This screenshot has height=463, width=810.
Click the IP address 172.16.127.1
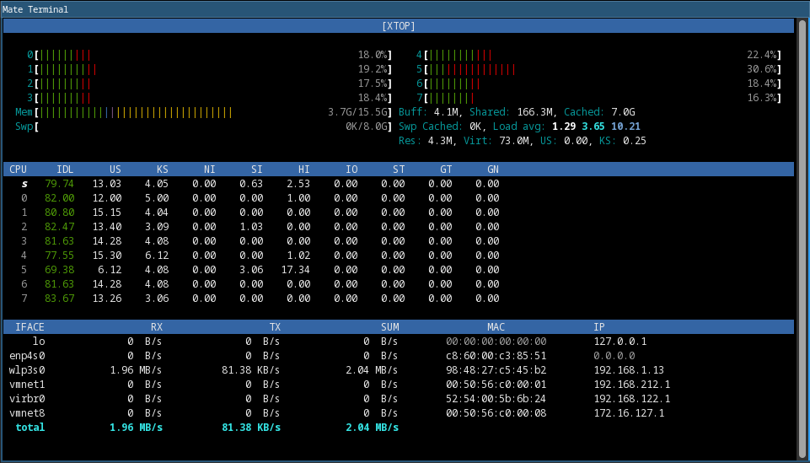(629, 413)
